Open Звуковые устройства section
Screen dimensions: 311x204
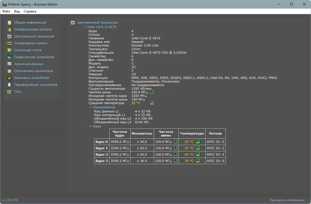31,78
